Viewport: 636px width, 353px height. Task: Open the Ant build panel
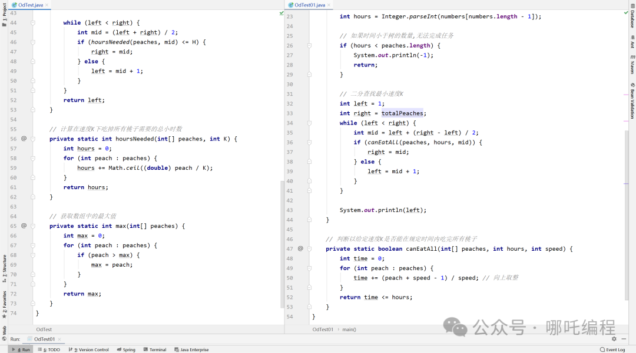(632, 42)
